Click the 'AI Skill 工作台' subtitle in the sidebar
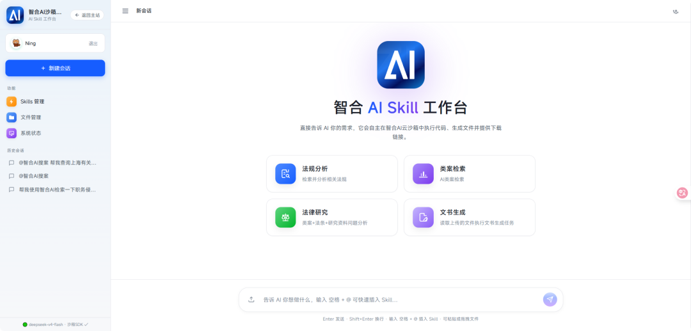691x331 pixels. pos(42,19)
